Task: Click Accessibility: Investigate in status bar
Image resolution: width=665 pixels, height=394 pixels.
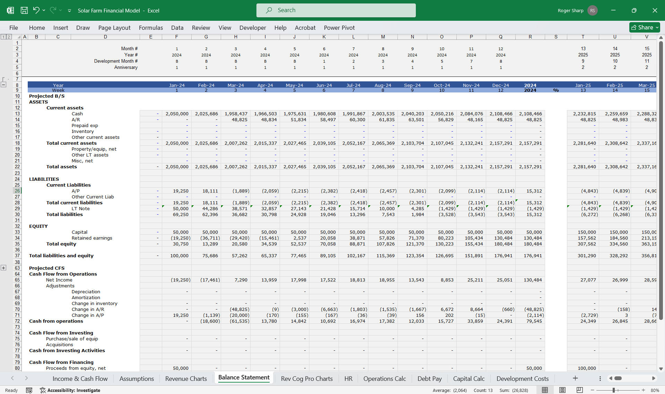Action: pyautogui.click(x=70, y=390)
